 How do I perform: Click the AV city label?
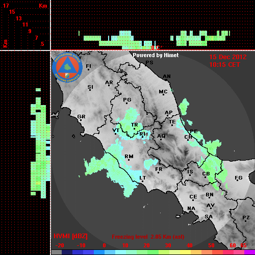pos(211,206)
